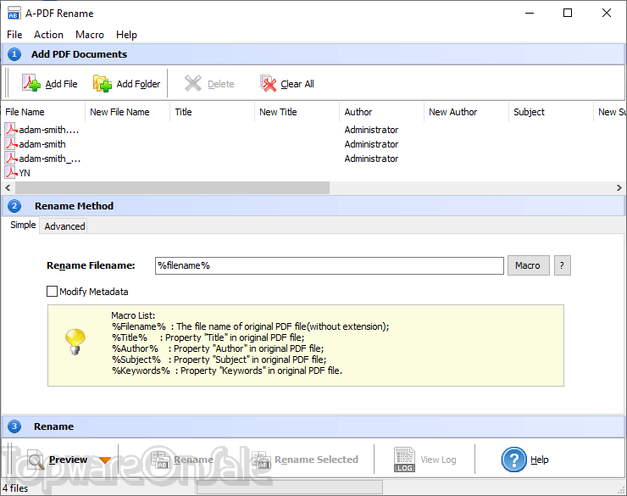Close the A-PDF Rename window
Screen dimensions: 627x496
click(607, 13)
